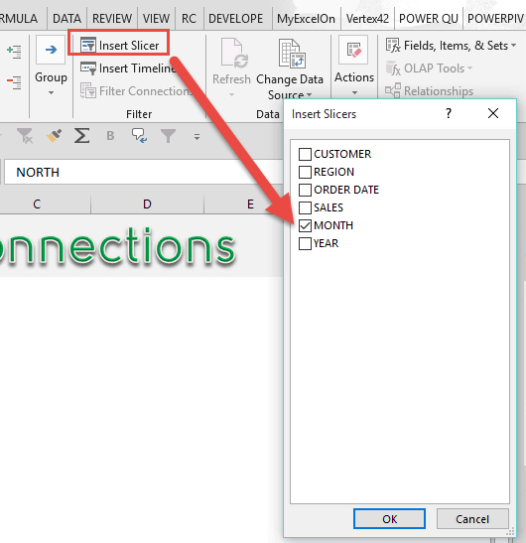
Task: Click the format painter brush icon
Action: point(54,136)
